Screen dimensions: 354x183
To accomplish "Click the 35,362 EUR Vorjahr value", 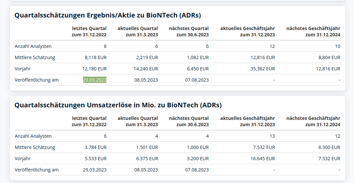I will tap(263, 69).
